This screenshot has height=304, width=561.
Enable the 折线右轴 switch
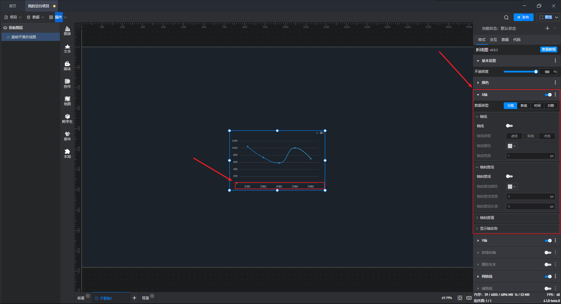[x=548, y=253]
